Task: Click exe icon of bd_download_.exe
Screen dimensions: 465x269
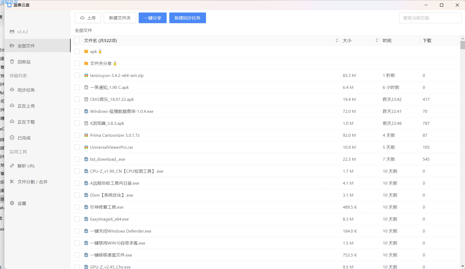Action: 86,159
